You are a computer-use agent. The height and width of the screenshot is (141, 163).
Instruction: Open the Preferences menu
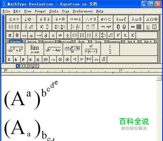[x=83, y=11]
